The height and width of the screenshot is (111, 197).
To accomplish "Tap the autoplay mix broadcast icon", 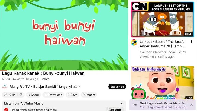I will (x=135, y=105).
